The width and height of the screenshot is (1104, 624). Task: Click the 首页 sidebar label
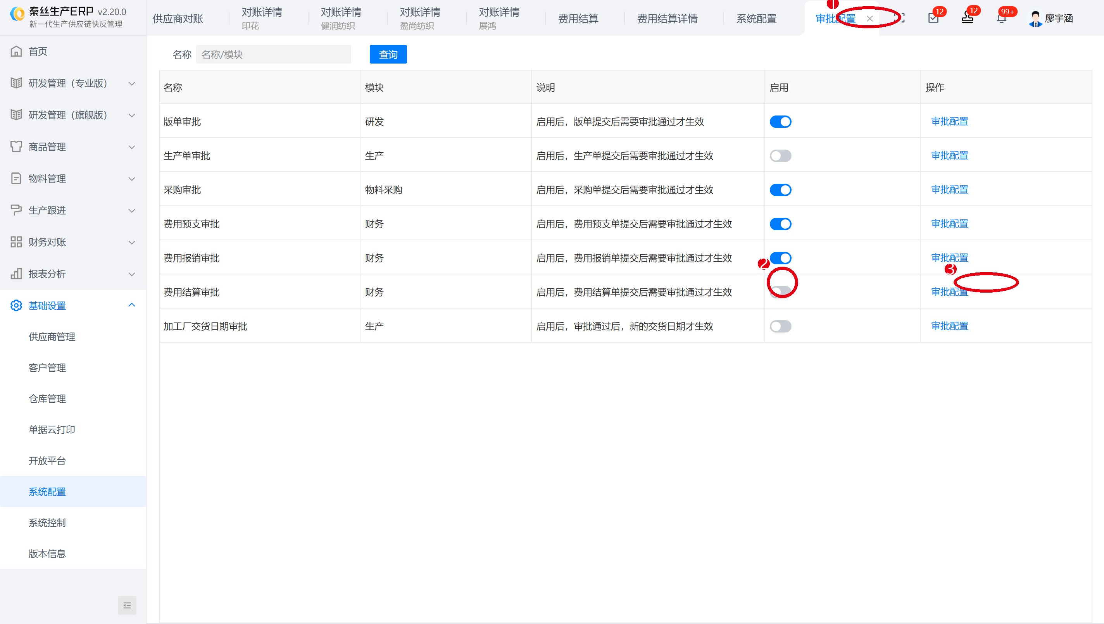(38, 52)
